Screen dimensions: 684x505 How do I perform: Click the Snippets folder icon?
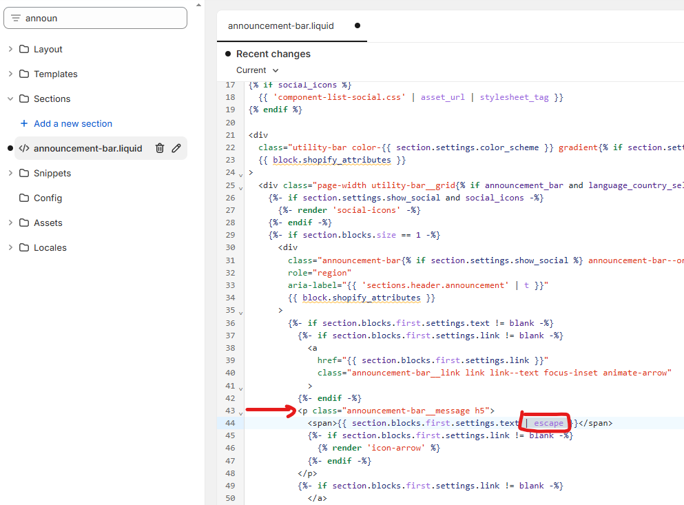click(x=24, y=173)
